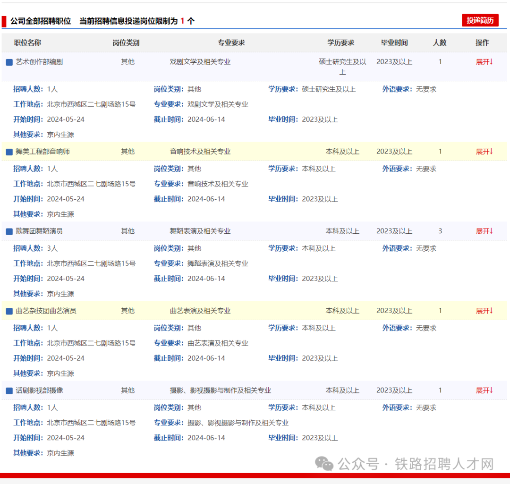This screenshot has height=484, width=510.
Task: Click the red 投递简历 button
Action: pos(480,20)
